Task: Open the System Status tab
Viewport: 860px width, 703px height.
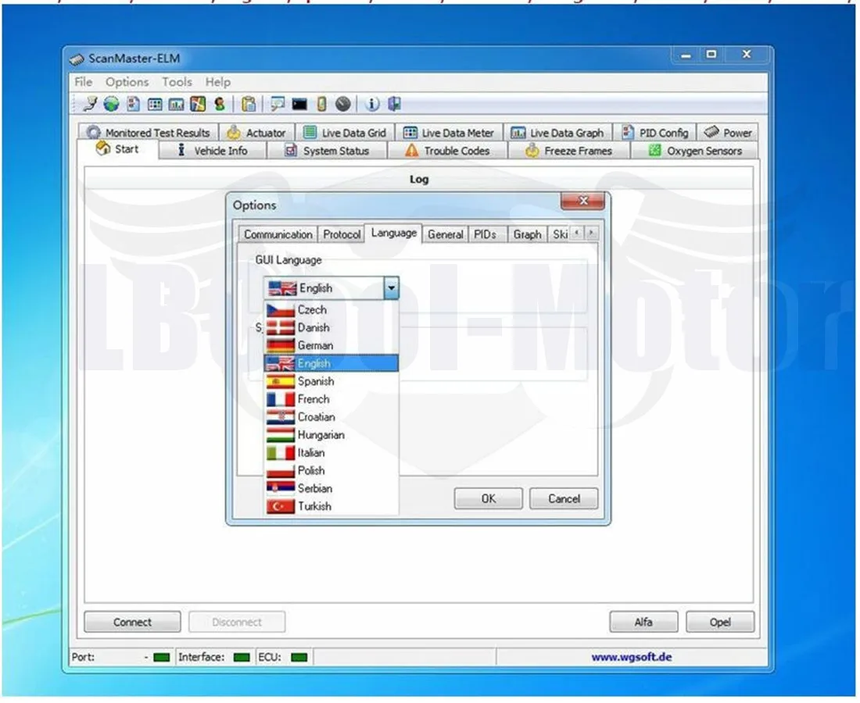Action: [x=327, y=151]
